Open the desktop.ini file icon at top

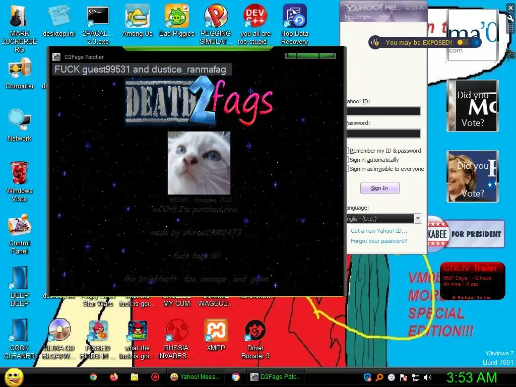59,21
